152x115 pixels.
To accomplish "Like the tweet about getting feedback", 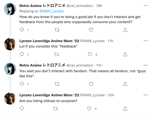I will coord(91,30).
